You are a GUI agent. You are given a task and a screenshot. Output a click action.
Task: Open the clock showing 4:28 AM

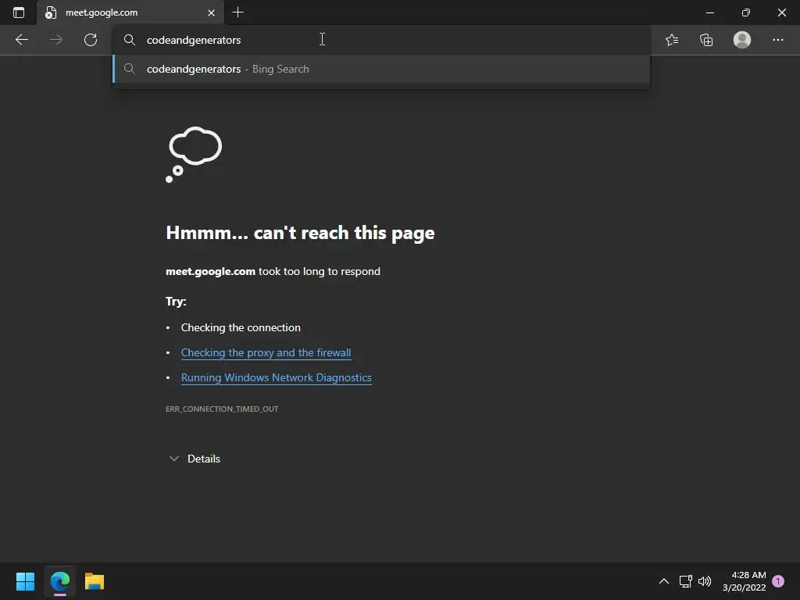click(x=744, y=581)
